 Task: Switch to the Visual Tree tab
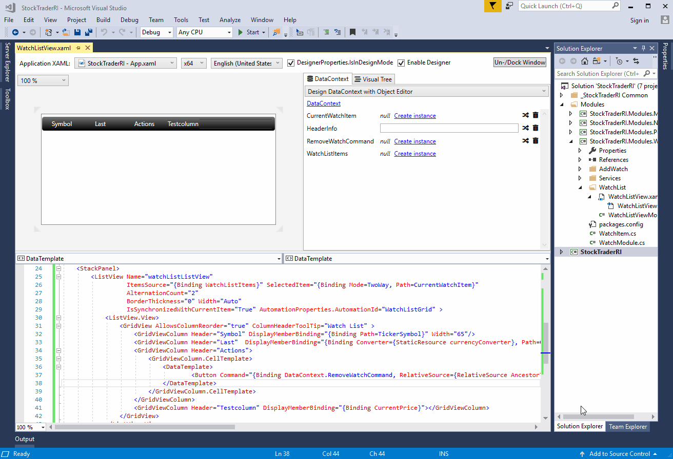373,79
